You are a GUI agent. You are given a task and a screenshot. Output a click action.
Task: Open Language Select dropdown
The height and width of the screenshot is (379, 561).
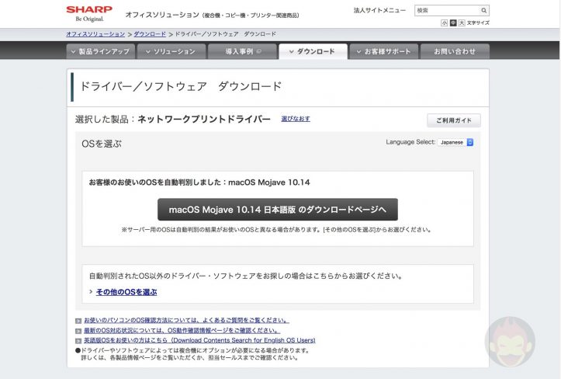(x=455, y=142)
